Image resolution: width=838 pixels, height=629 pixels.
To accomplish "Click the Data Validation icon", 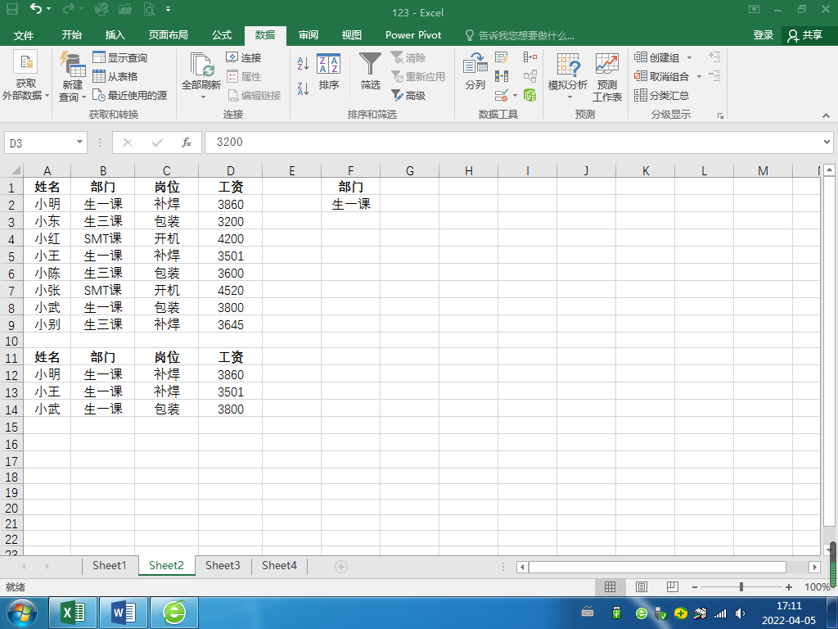I will click(502, 95).
